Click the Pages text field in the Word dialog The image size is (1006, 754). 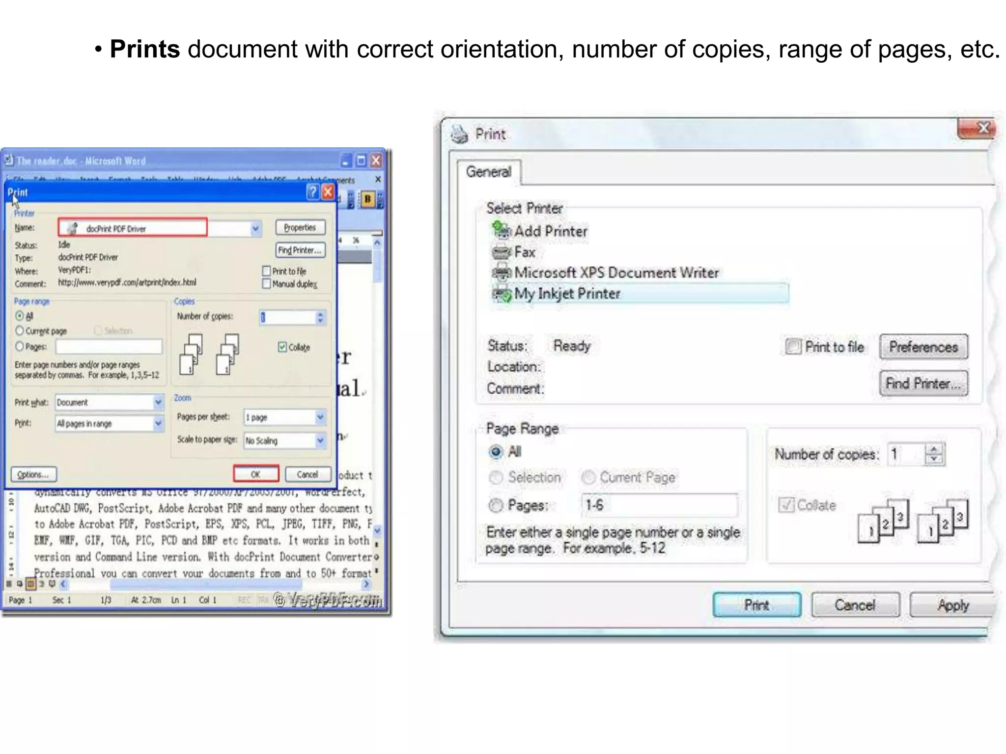pyautogui.click(x=109, y=347)
